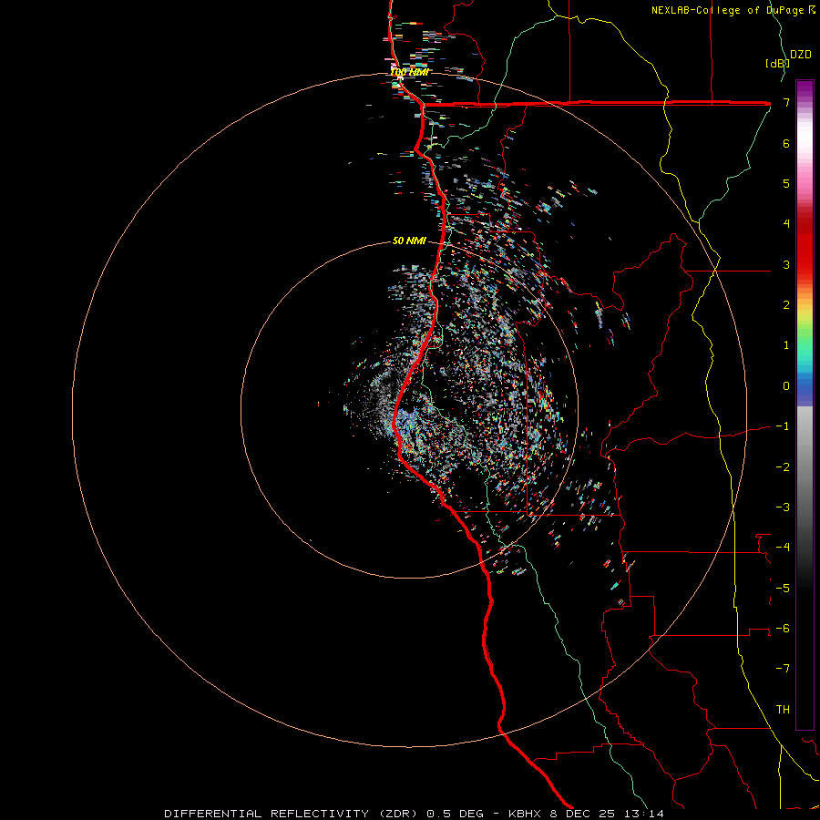The width and height of the screenshot is (820, 820).
Task: Click the Differential Reflectivity caption at bottom
Action: 415,814
